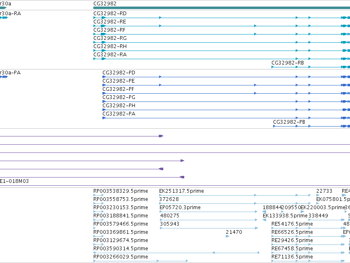Select EST label RE54176.5prime

coord(292,224)
